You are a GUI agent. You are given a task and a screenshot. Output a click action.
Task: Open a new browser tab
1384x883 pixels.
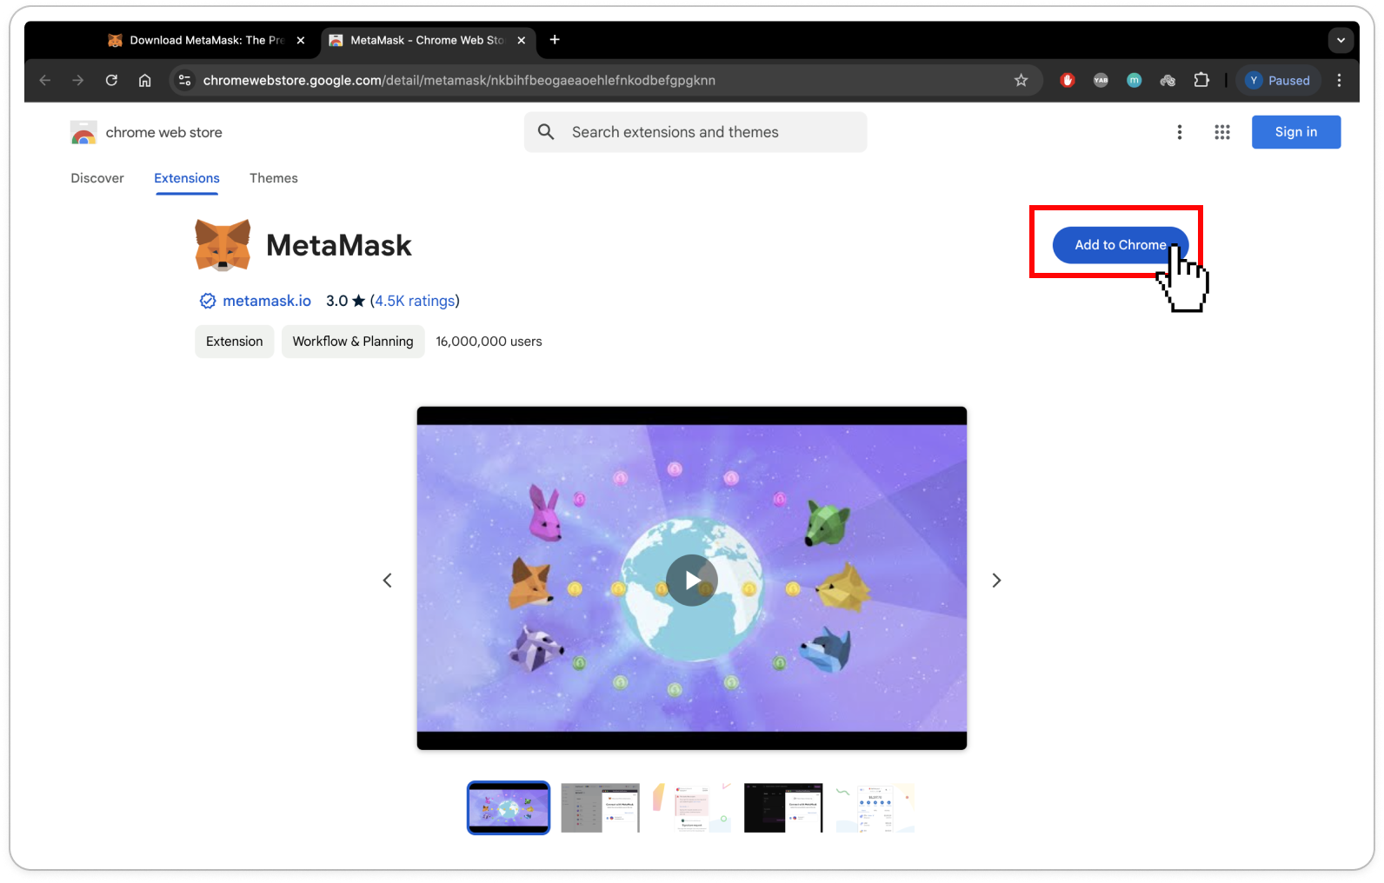click(x=555, y=40)
